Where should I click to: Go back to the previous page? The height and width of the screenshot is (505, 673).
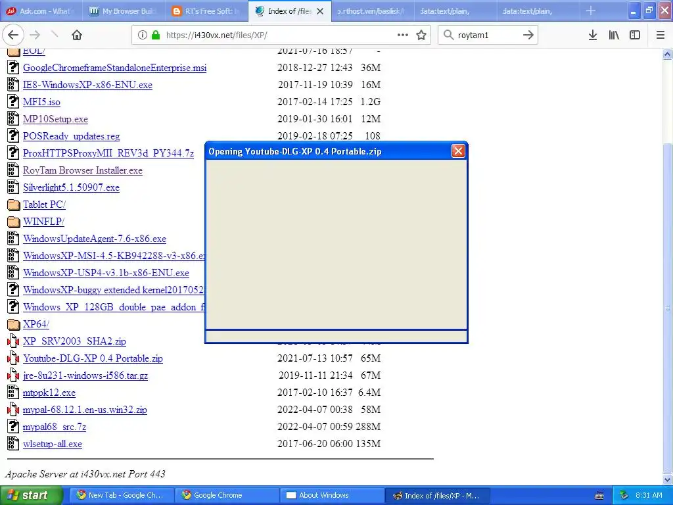pos(13,35)
